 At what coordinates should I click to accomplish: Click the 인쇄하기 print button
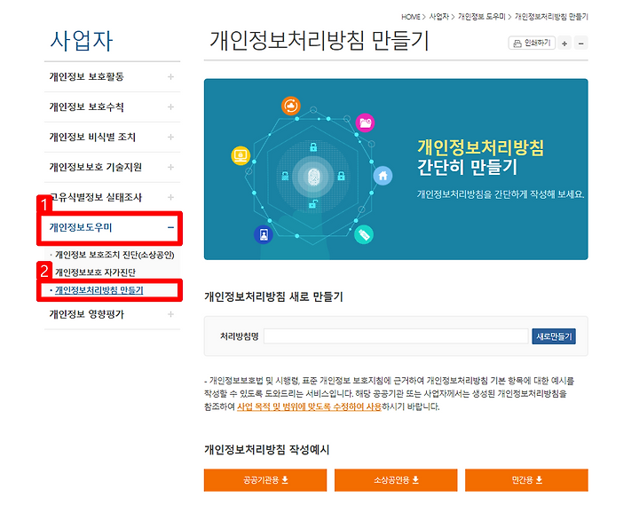click(x=530, y=43)
